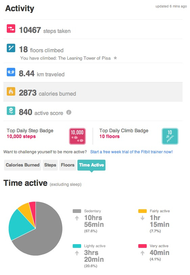This screenshot has width=190, height=275.
Task: Select the Time Active tab
Action: pyautogui.click(x=91, y=165)
